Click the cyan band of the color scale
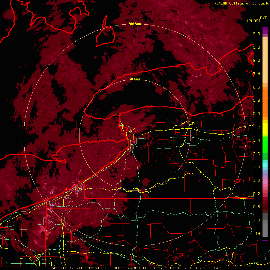Viewport: 270px width, 270px height. [x=265, y=165]
